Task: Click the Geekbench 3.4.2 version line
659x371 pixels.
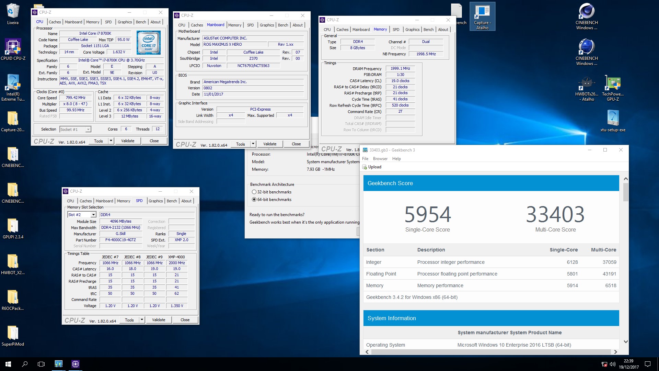Action: [412, 297]
